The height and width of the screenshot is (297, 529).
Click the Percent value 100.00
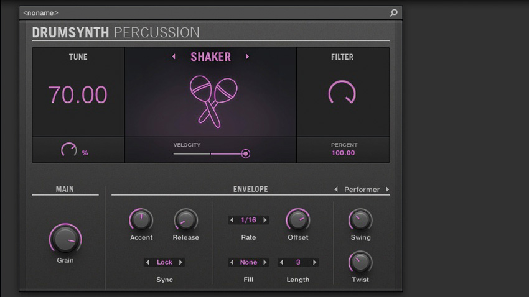click(x=343, y=153)
